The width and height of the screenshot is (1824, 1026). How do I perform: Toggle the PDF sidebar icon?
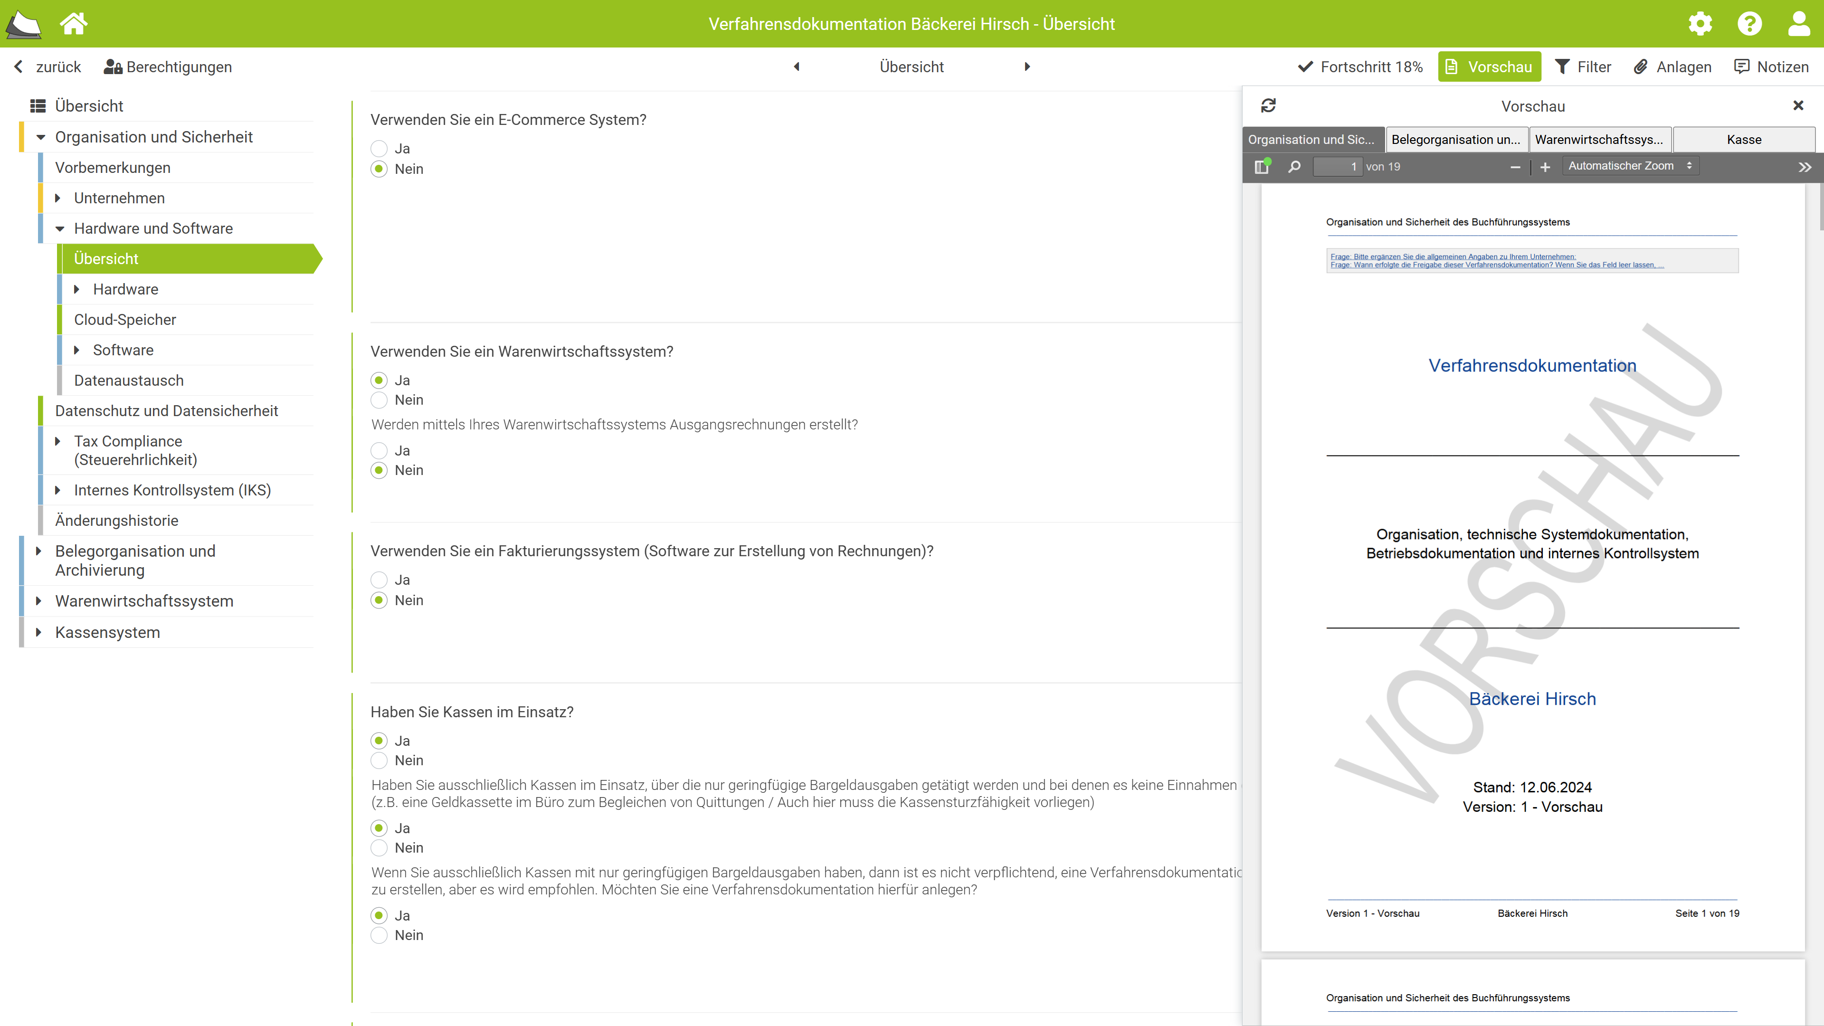1263,166
